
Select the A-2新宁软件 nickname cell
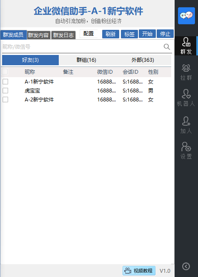click(39, 100)
